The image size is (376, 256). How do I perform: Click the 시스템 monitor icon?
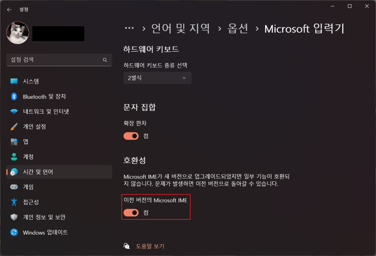tap(14, 81)
